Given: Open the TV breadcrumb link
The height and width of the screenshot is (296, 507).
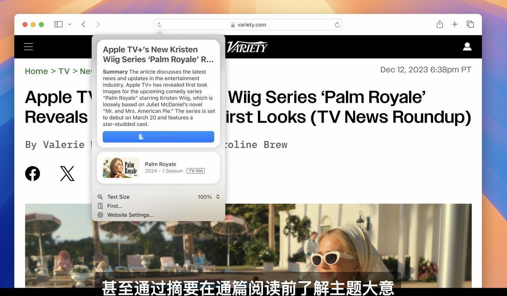Looking at the screenshot, I should coord(64,71).
